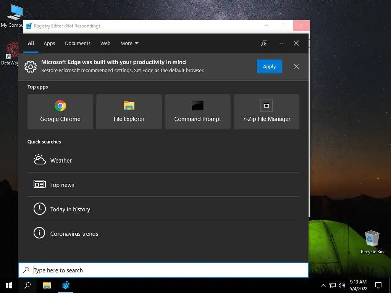391x293 pixels.
Task: Close the Not Responding Registry Editor window
Action: pos(301,26)
